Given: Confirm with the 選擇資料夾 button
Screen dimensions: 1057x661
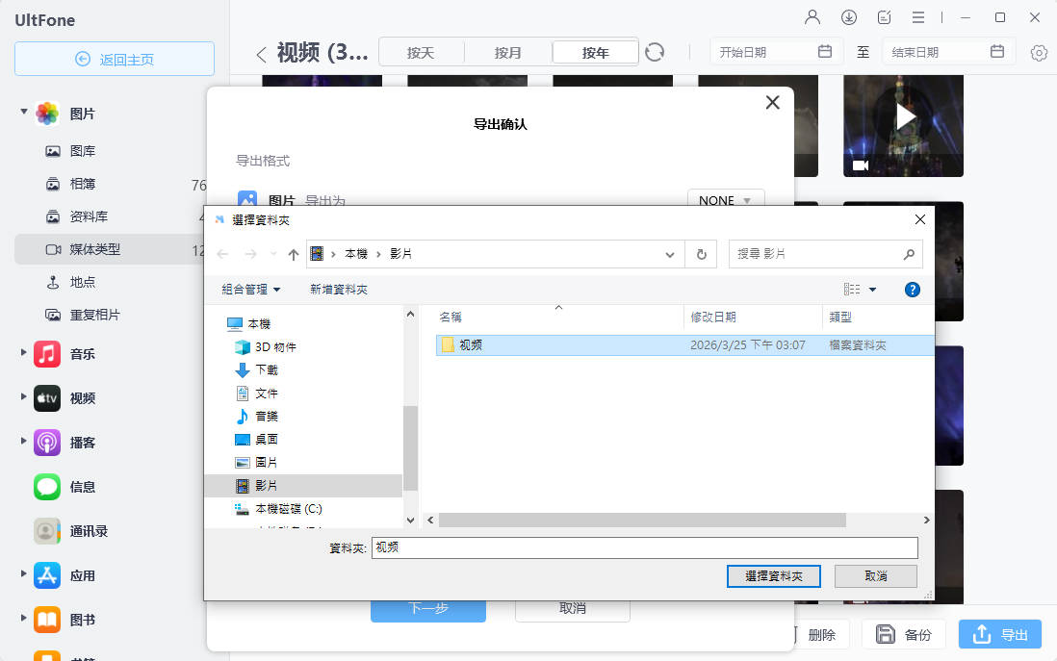Looking at the screenshot, I should coord(774,575).
